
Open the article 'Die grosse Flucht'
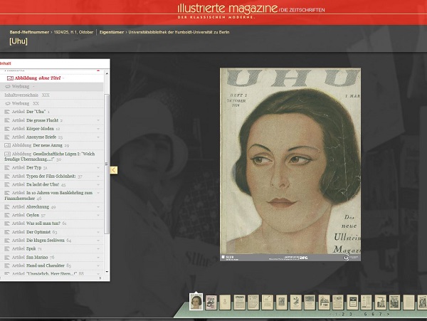coord(42,120)
